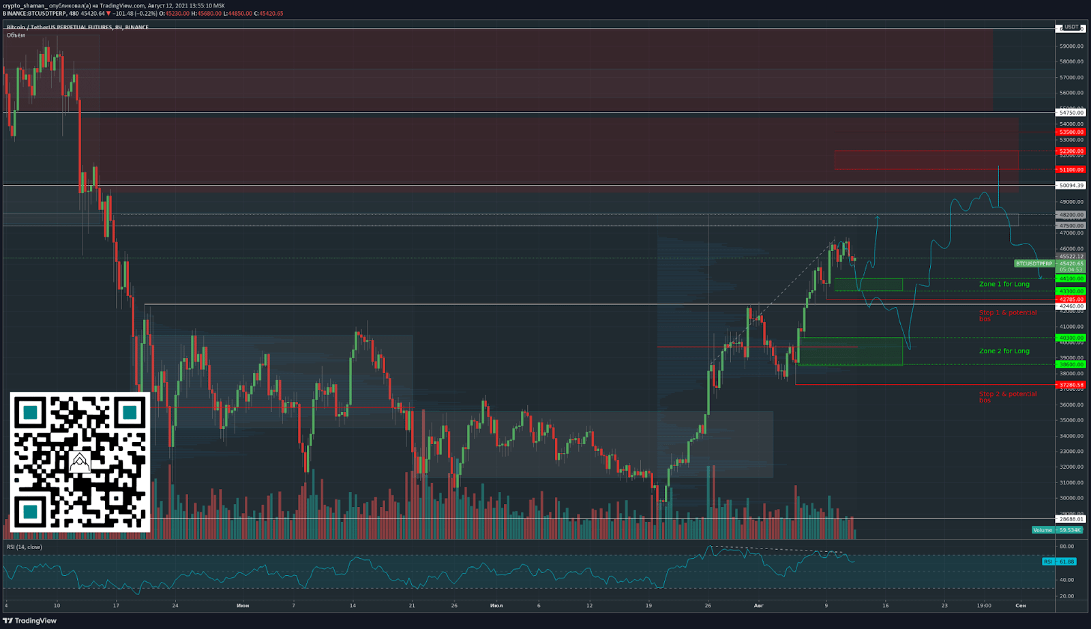Click the 54750.00 price level label
The height and width of the screenshot is (629, 1091).
1071,113
